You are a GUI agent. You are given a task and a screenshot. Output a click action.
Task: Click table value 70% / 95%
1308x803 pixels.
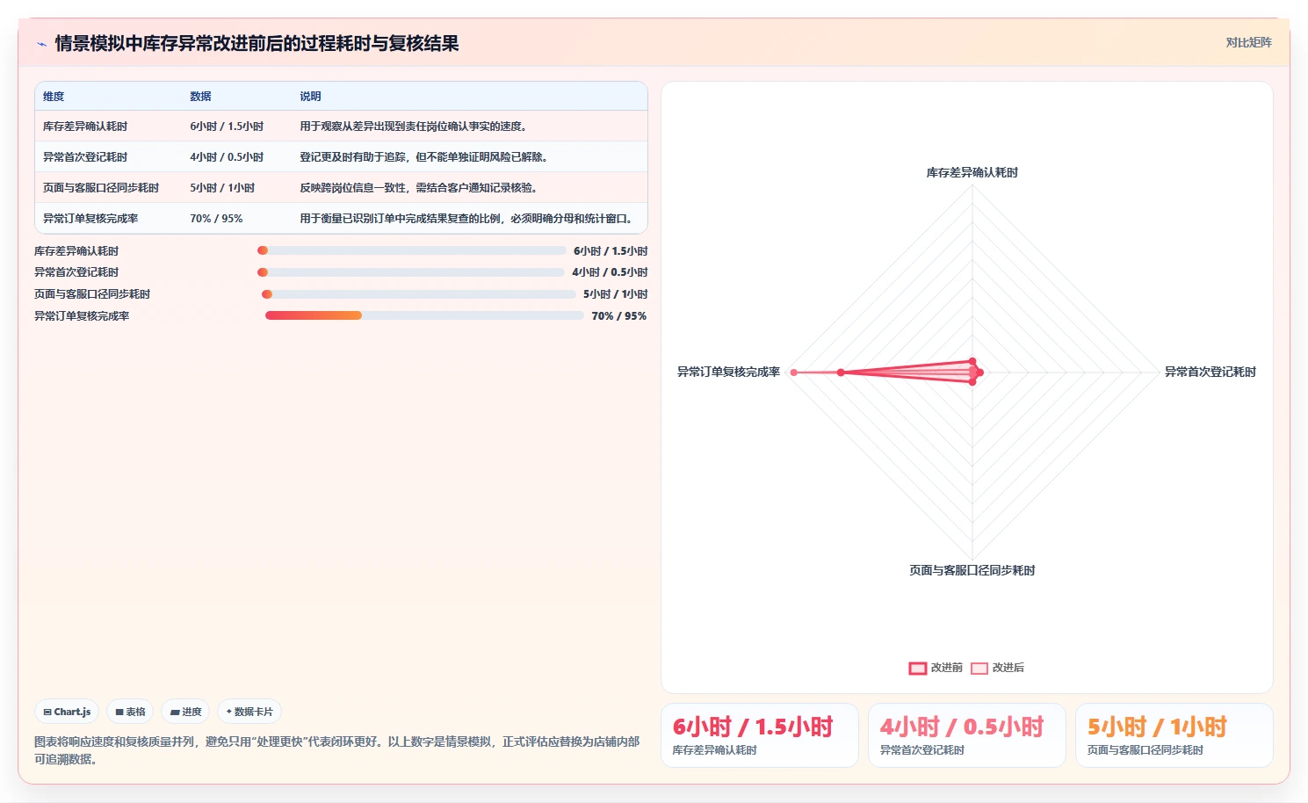[216, 219]
